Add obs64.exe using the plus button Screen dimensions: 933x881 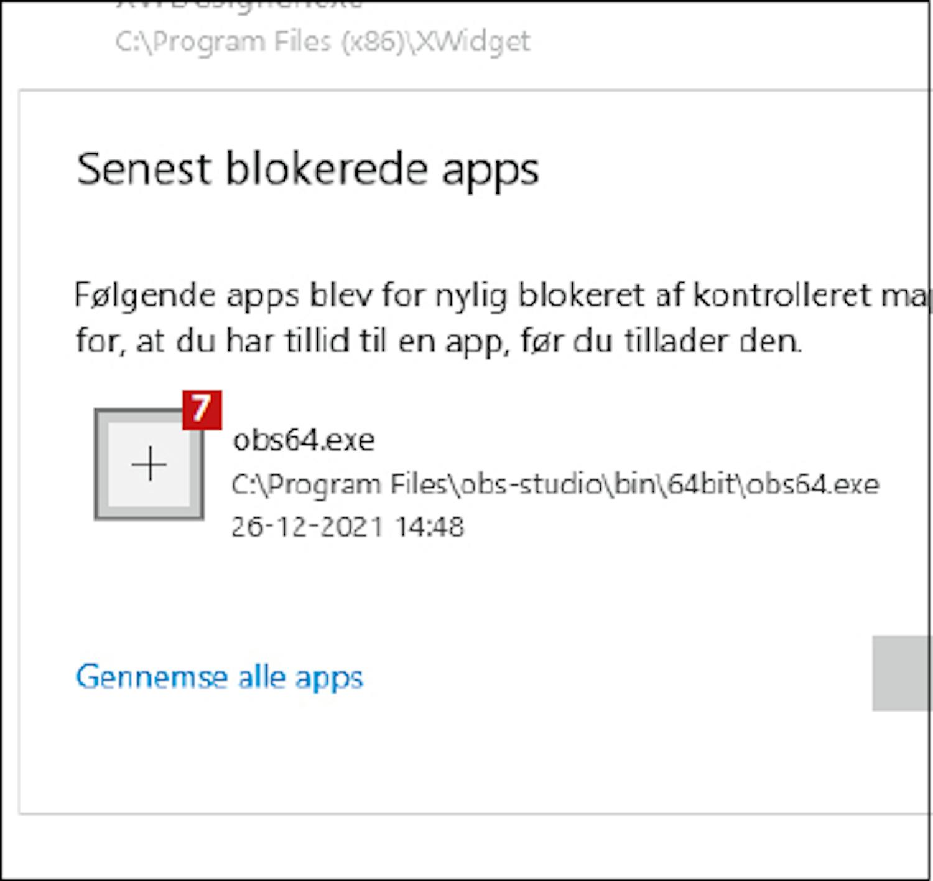149,464
